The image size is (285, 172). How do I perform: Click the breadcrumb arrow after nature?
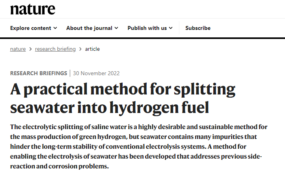coord(30,49)
